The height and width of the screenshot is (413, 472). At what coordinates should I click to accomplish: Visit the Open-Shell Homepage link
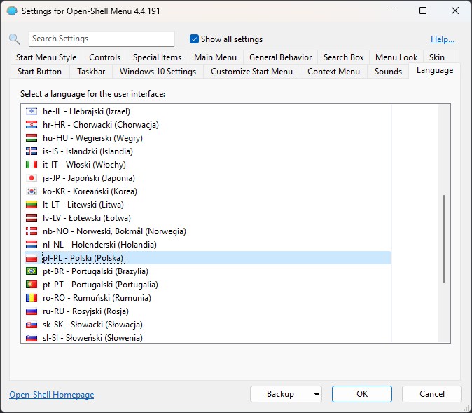click(x=52, y=395)
